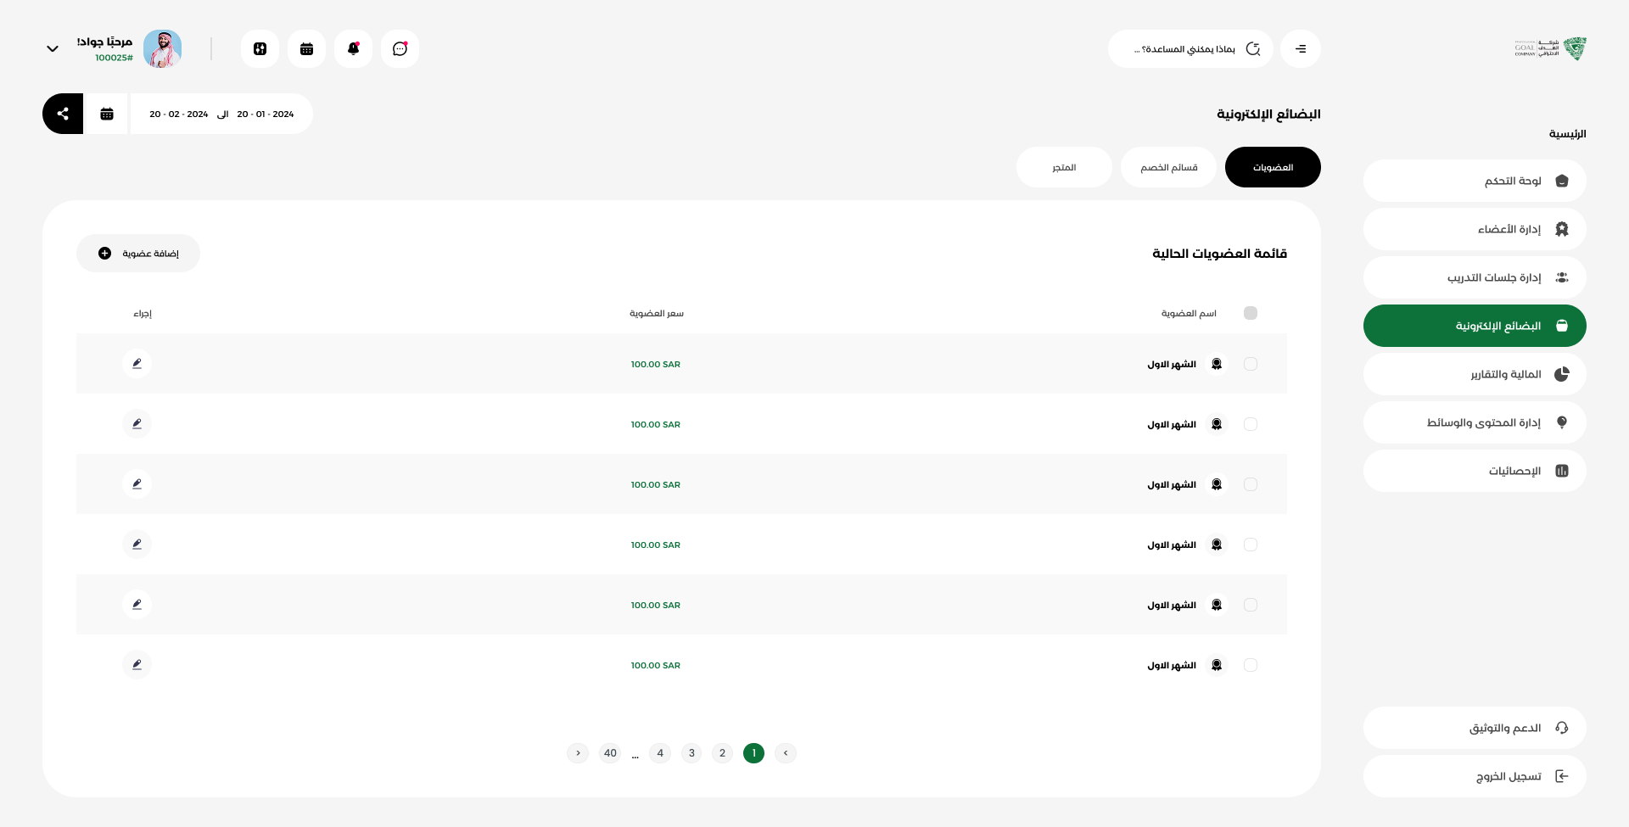The width and height of the screenshot is (1629, 827).
Task: Check the third membership row checkbox
Action: (x=1251, y=484)
